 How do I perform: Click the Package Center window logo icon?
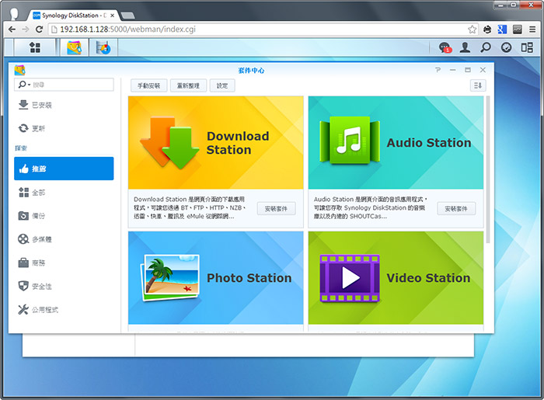pyautogui.click(x=20, y=70)
